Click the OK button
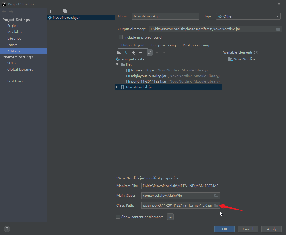The height and width of the screenshot is (235, 286). [x=224, y=229]
